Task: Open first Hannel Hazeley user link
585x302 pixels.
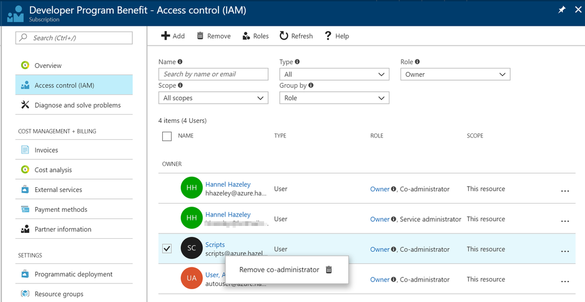Action: pyautogui.click(x=228, y=184)
